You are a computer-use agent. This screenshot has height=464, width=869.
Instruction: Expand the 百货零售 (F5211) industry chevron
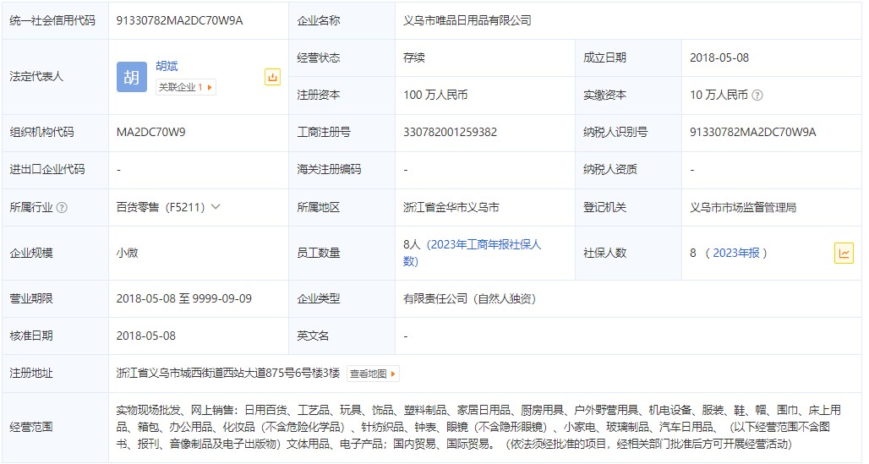216,207
